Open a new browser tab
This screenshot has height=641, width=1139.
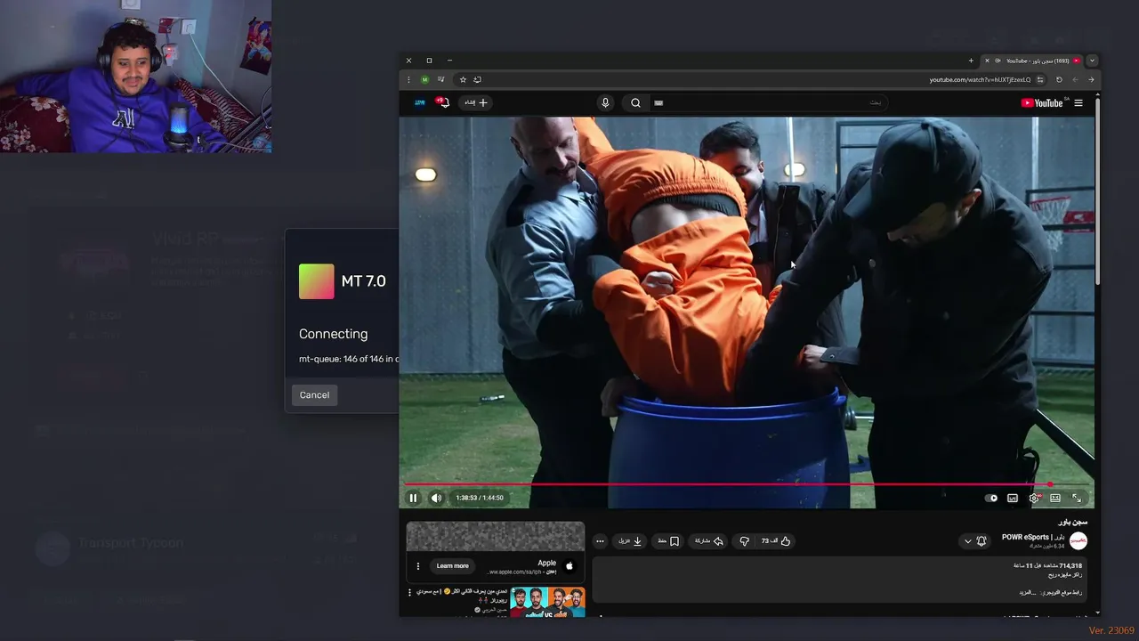tap(971, 61)
